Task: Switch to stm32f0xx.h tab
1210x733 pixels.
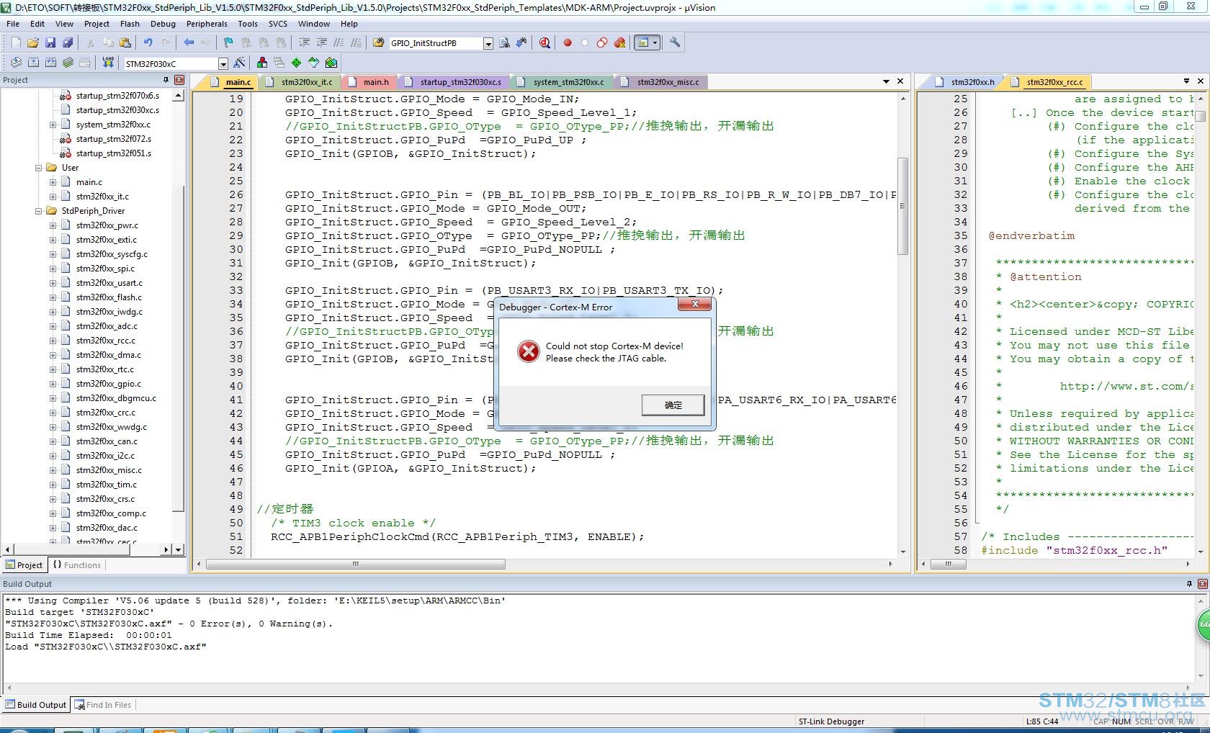Action: coord(966,82)
